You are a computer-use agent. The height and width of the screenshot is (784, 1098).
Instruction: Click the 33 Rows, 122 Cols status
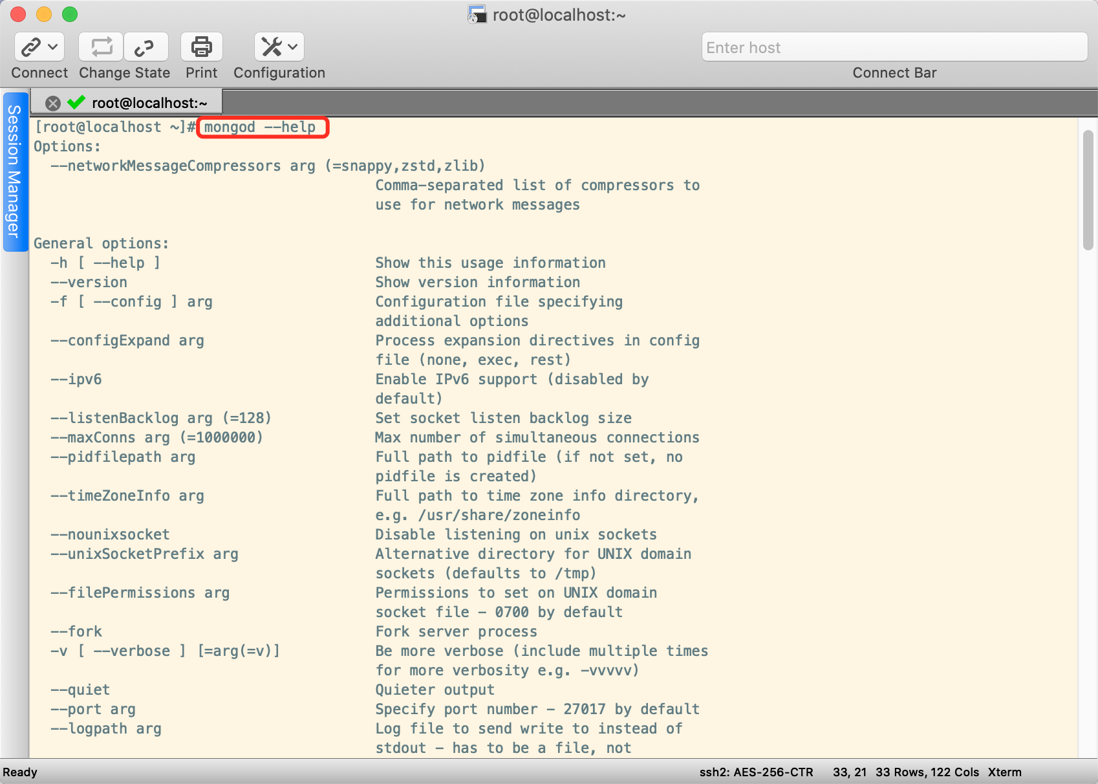[927, 772]
